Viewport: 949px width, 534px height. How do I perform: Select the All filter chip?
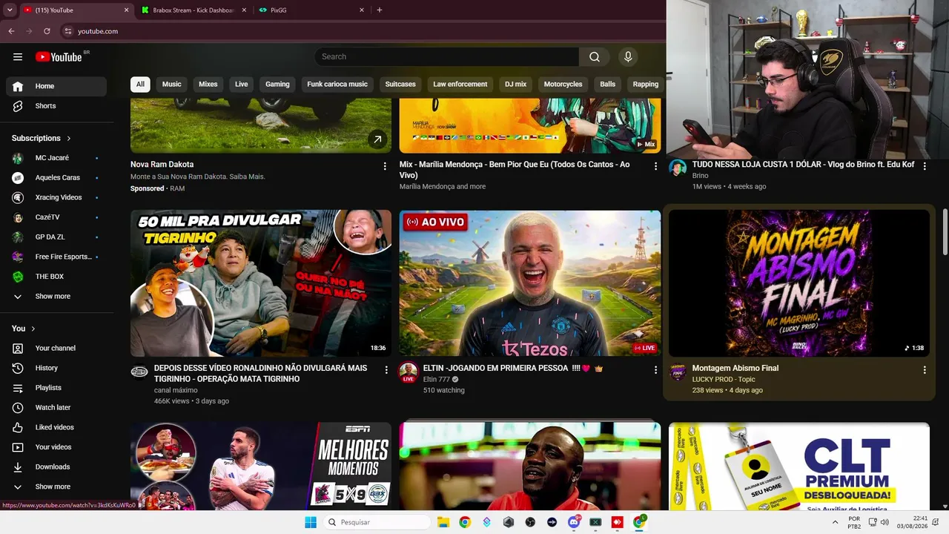coord(140,85)
